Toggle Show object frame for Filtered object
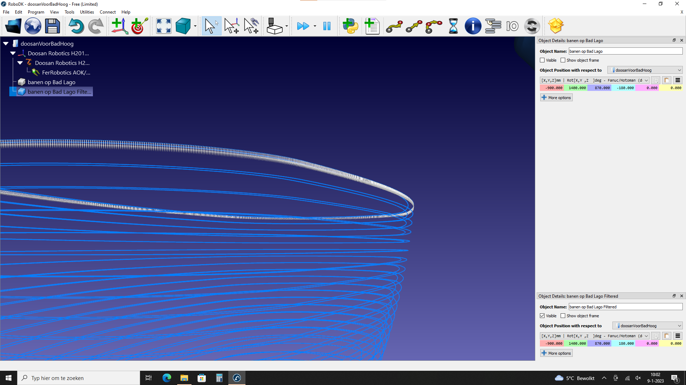Screen dimensions: 686x385 click(563, 316)
